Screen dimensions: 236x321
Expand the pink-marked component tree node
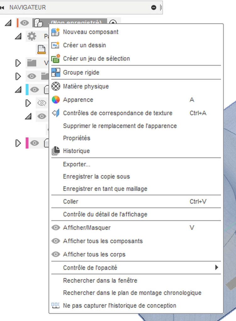click(18, 143)
